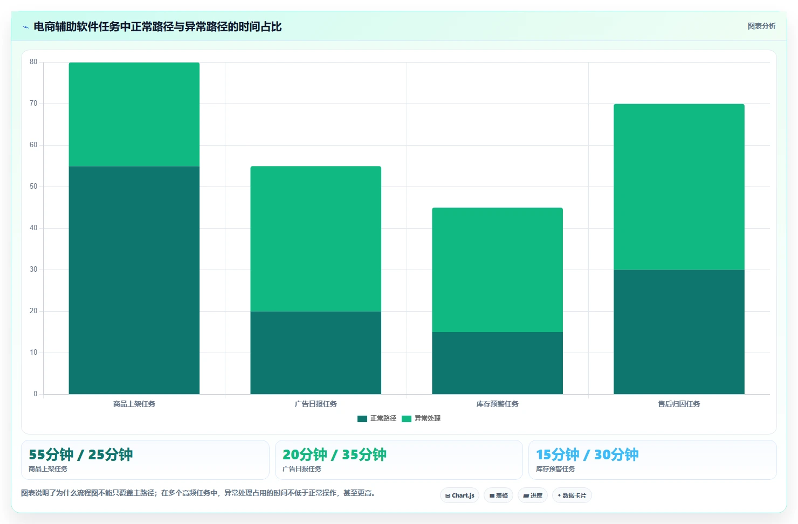
Task: Click the dark 正常路径 segment of 商品上架任务 bar
Action: [x=134, y=280]
